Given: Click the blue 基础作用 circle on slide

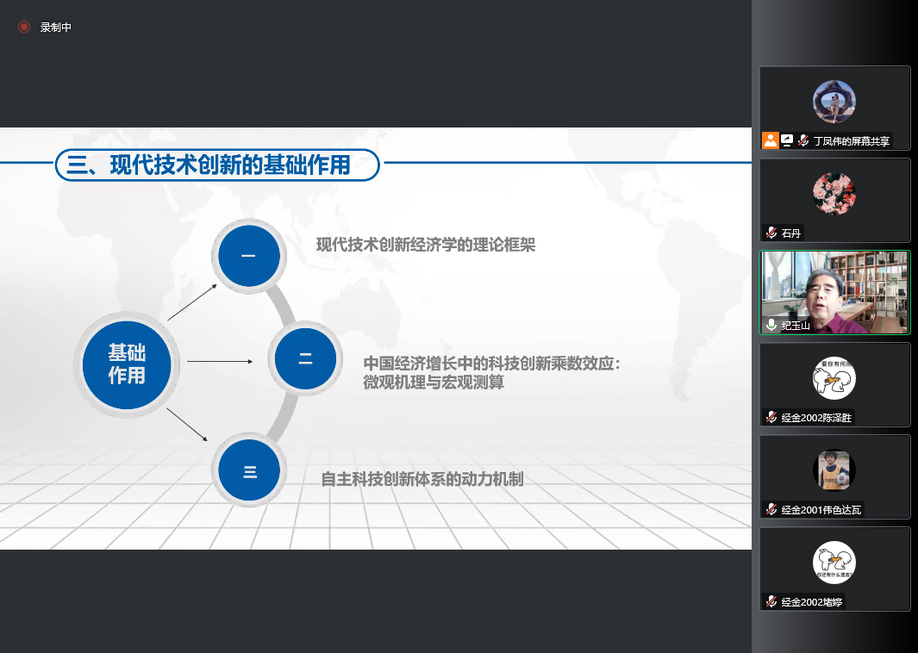Looking at the screenshot, I should coord(127,364).
